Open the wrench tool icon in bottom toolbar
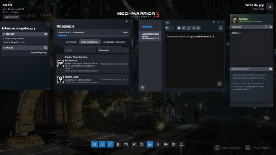The image size is (276, 155). pos(134,144)
